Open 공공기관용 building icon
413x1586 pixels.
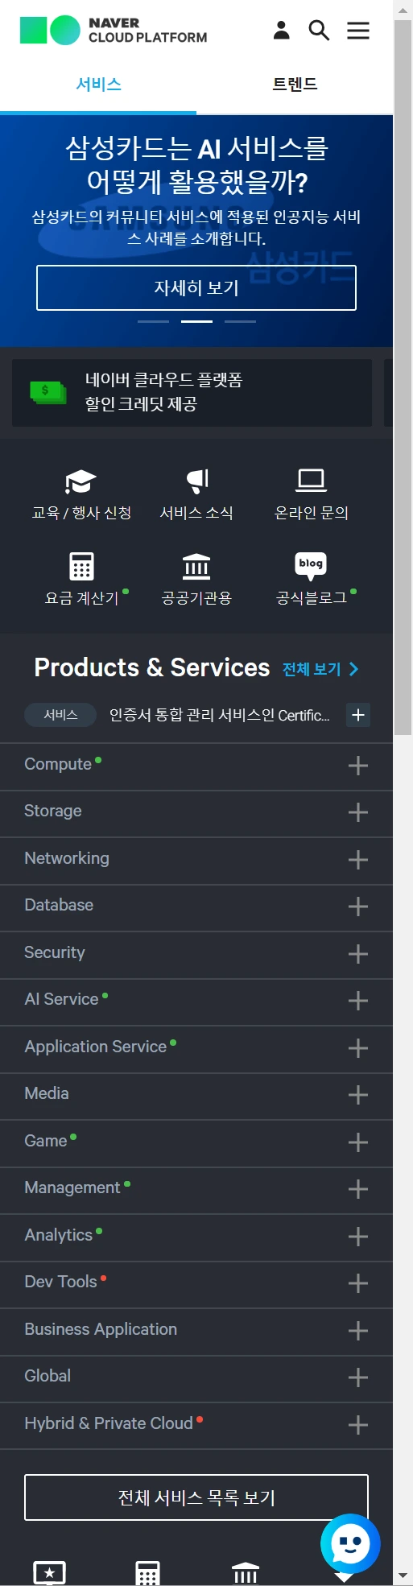coord(196,566)
